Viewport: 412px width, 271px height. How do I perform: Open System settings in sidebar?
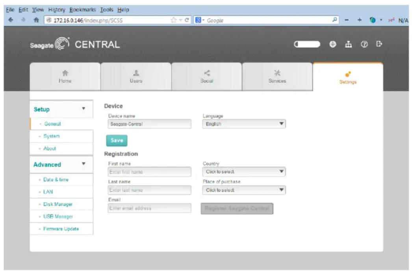coord(61,136)
